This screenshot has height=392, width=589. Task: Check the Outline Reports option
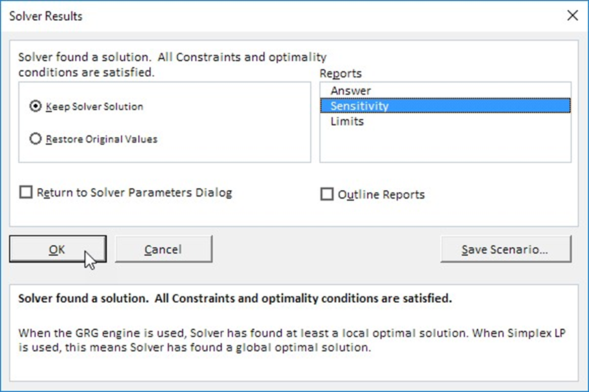click(x=326, y=193)
